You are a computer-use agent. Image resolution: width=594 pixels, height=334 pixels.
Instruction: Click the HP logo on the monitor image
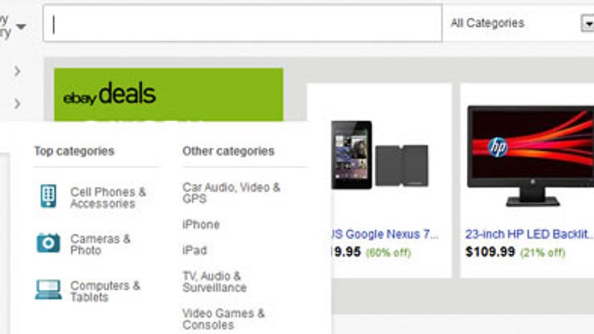point(497,147)
